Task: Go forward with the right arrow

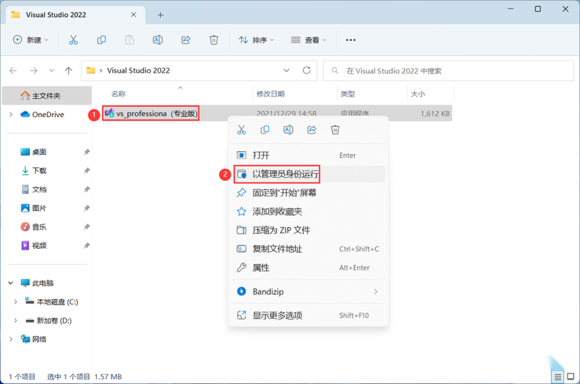Action: (x=34, y=71)
